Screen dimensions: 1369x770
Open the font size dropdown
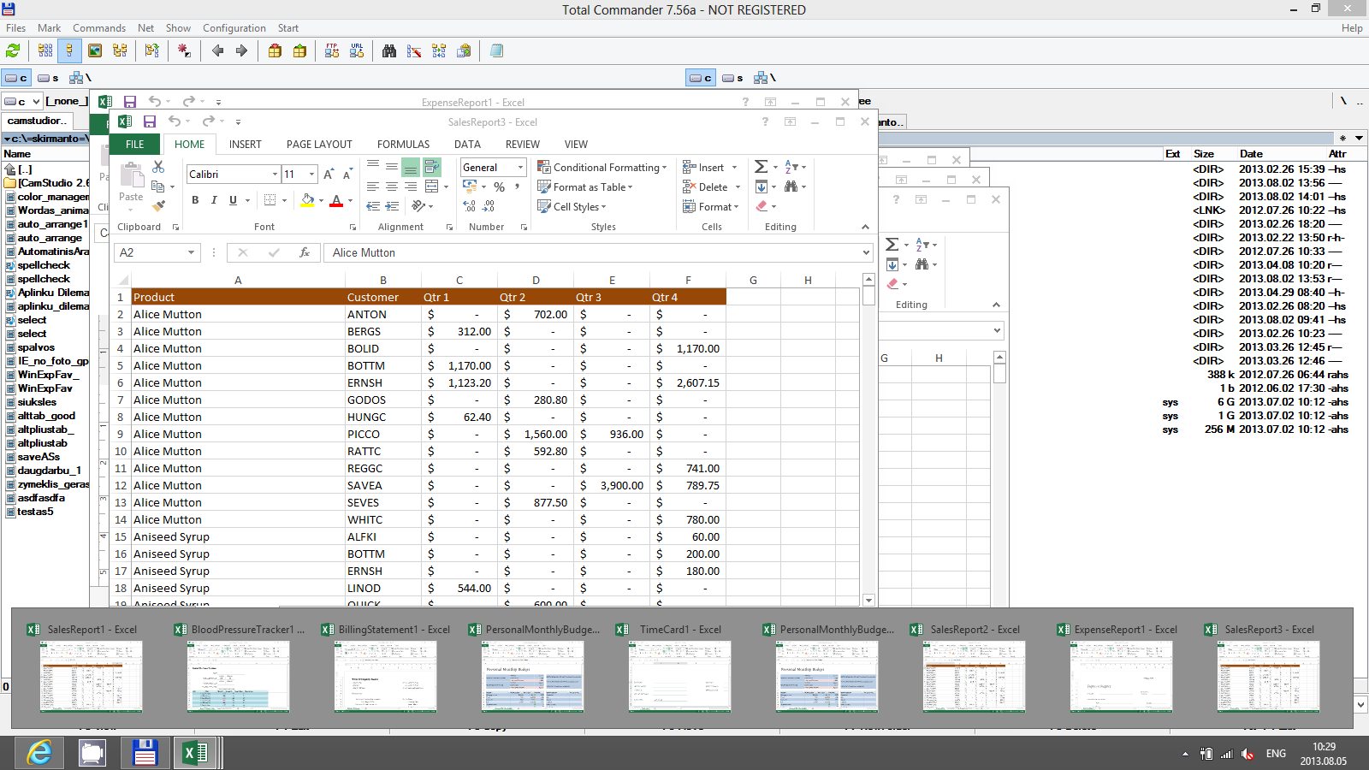pos(312,175)
